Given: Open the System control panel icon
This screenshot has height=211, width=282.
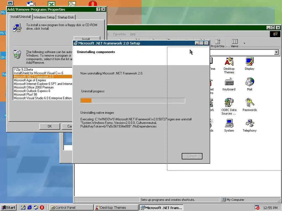Looking at the screenshot, I should coord(229,125).
